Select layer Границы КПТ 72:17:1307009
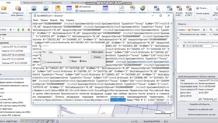This screenshot has height=123, width=218. 15,63
